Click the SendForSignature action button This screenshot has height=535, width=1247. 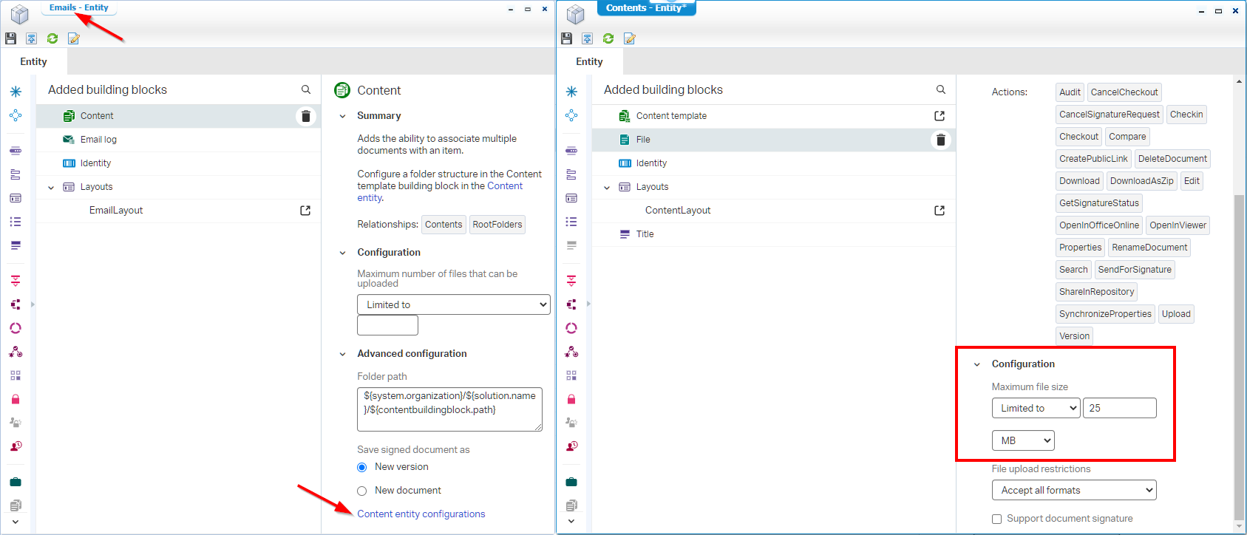pos(1134,270)
